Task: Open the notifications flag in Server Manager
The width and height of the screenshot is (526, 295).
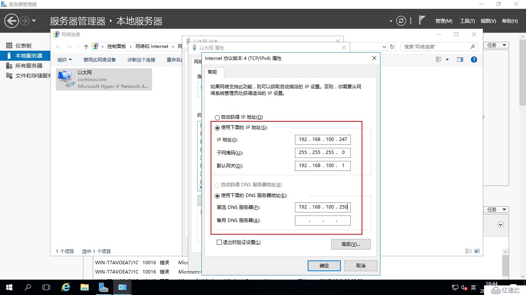Action: point(422,20)
